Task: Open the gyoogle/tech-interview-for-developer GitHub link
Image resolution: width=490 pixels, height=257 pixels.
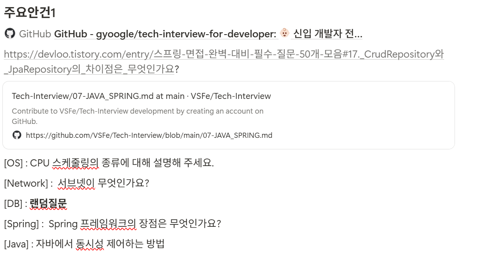Action: (208, 34)
